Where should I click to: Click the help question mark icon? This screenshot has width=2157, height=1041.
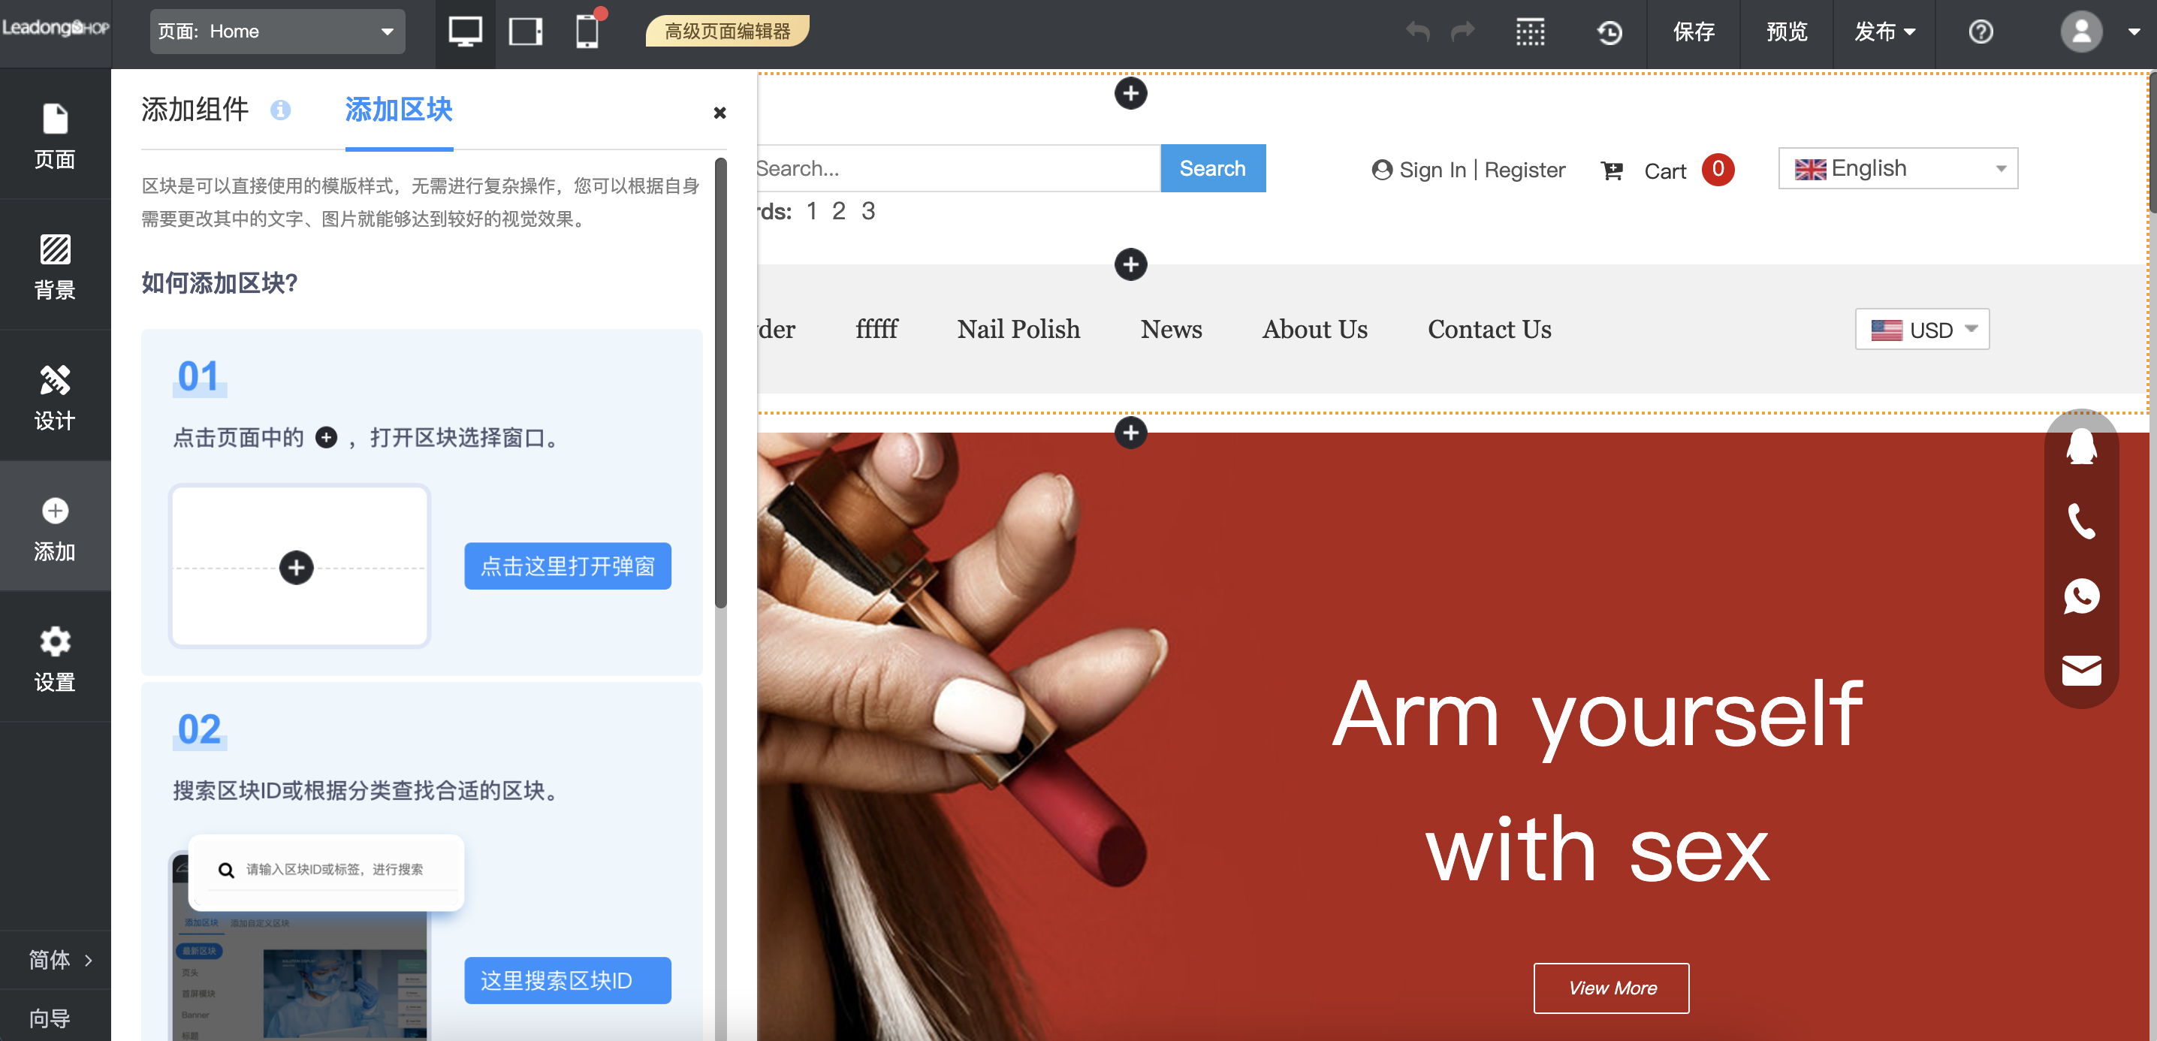[x=1981, y=32]
